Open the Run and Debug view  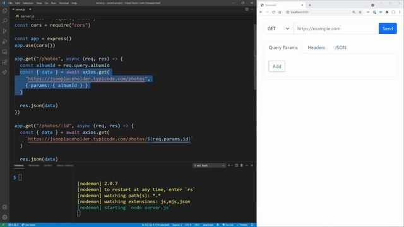pos(4,42)
